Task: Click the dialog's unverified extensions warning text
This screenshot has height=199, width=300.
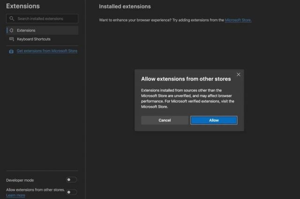Action: click(x=187, y=98)
